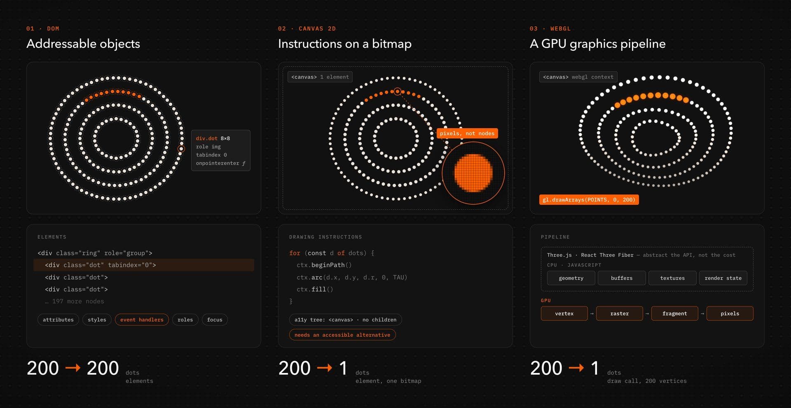Choose the "fragment" GPU stage
Image resolution: width=791 pixels, height=408 pixels.
tap(675, 314)
